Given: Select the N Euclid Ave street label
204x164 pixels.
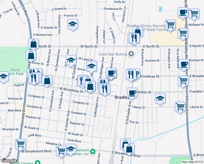Looking at the screenshot, I should (x=142, y=57).
